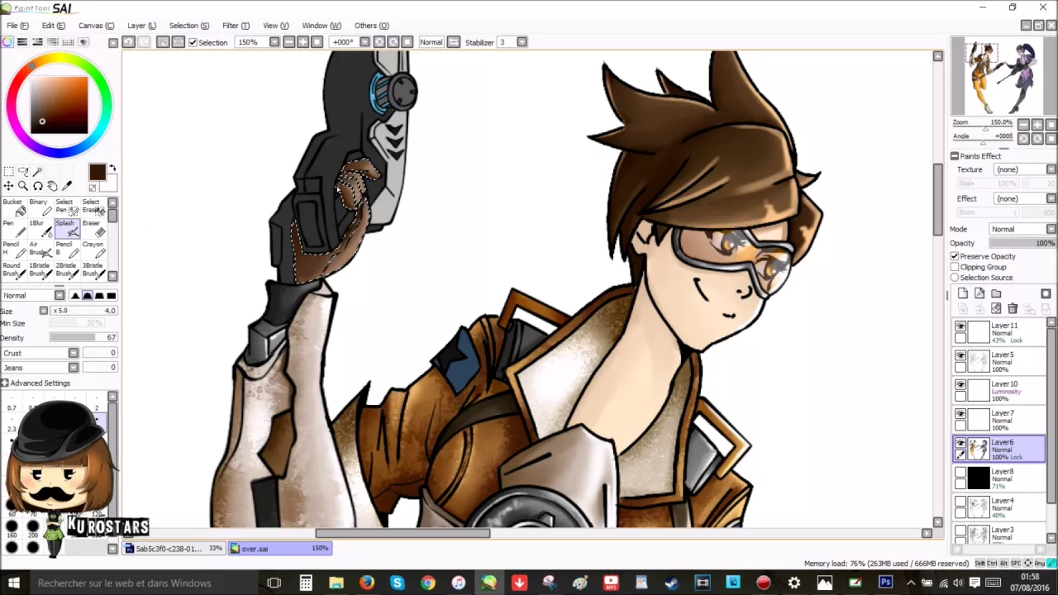The image size is (1058, 595).
Task: Select the Select Eraser tool
Action: [x=93, y=207]
